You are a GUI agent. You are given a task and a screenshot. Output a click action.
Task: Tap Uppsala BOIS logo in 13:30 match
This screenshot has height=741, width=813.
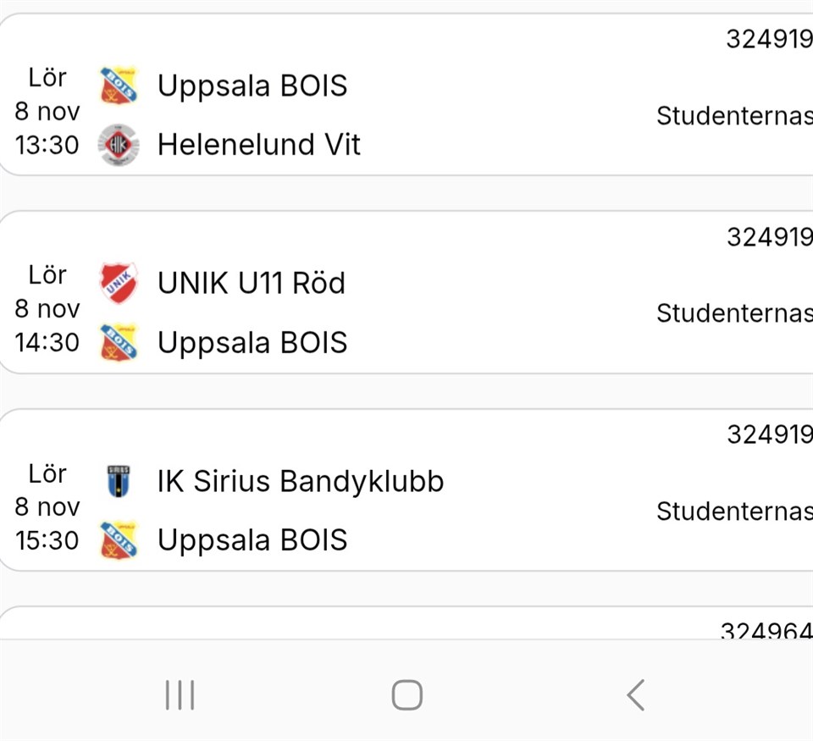(x=118, y=86)
